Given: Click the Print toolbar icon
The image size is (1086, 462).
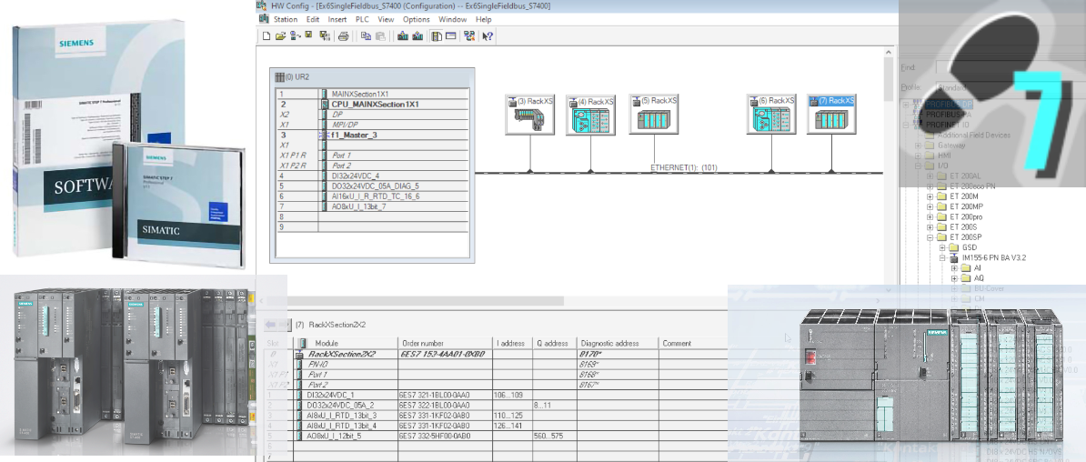Looking at the screenshot, I should tap(343, 36).
